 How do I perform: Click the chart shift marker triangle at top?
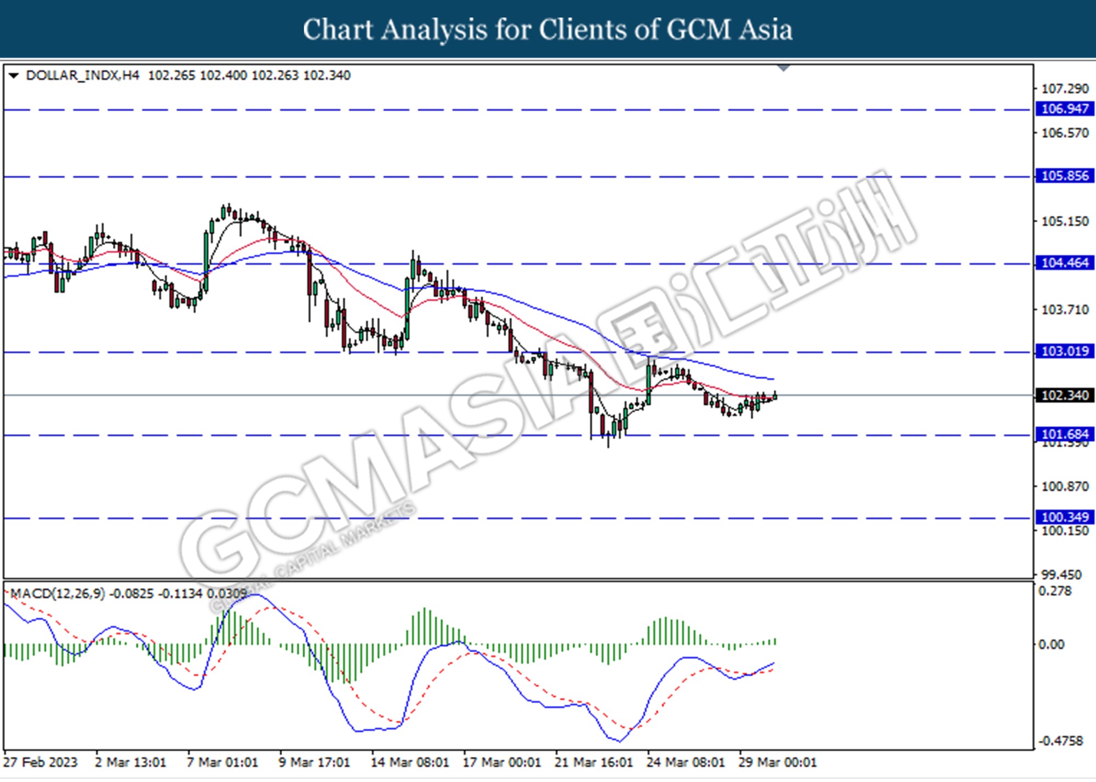784,68
